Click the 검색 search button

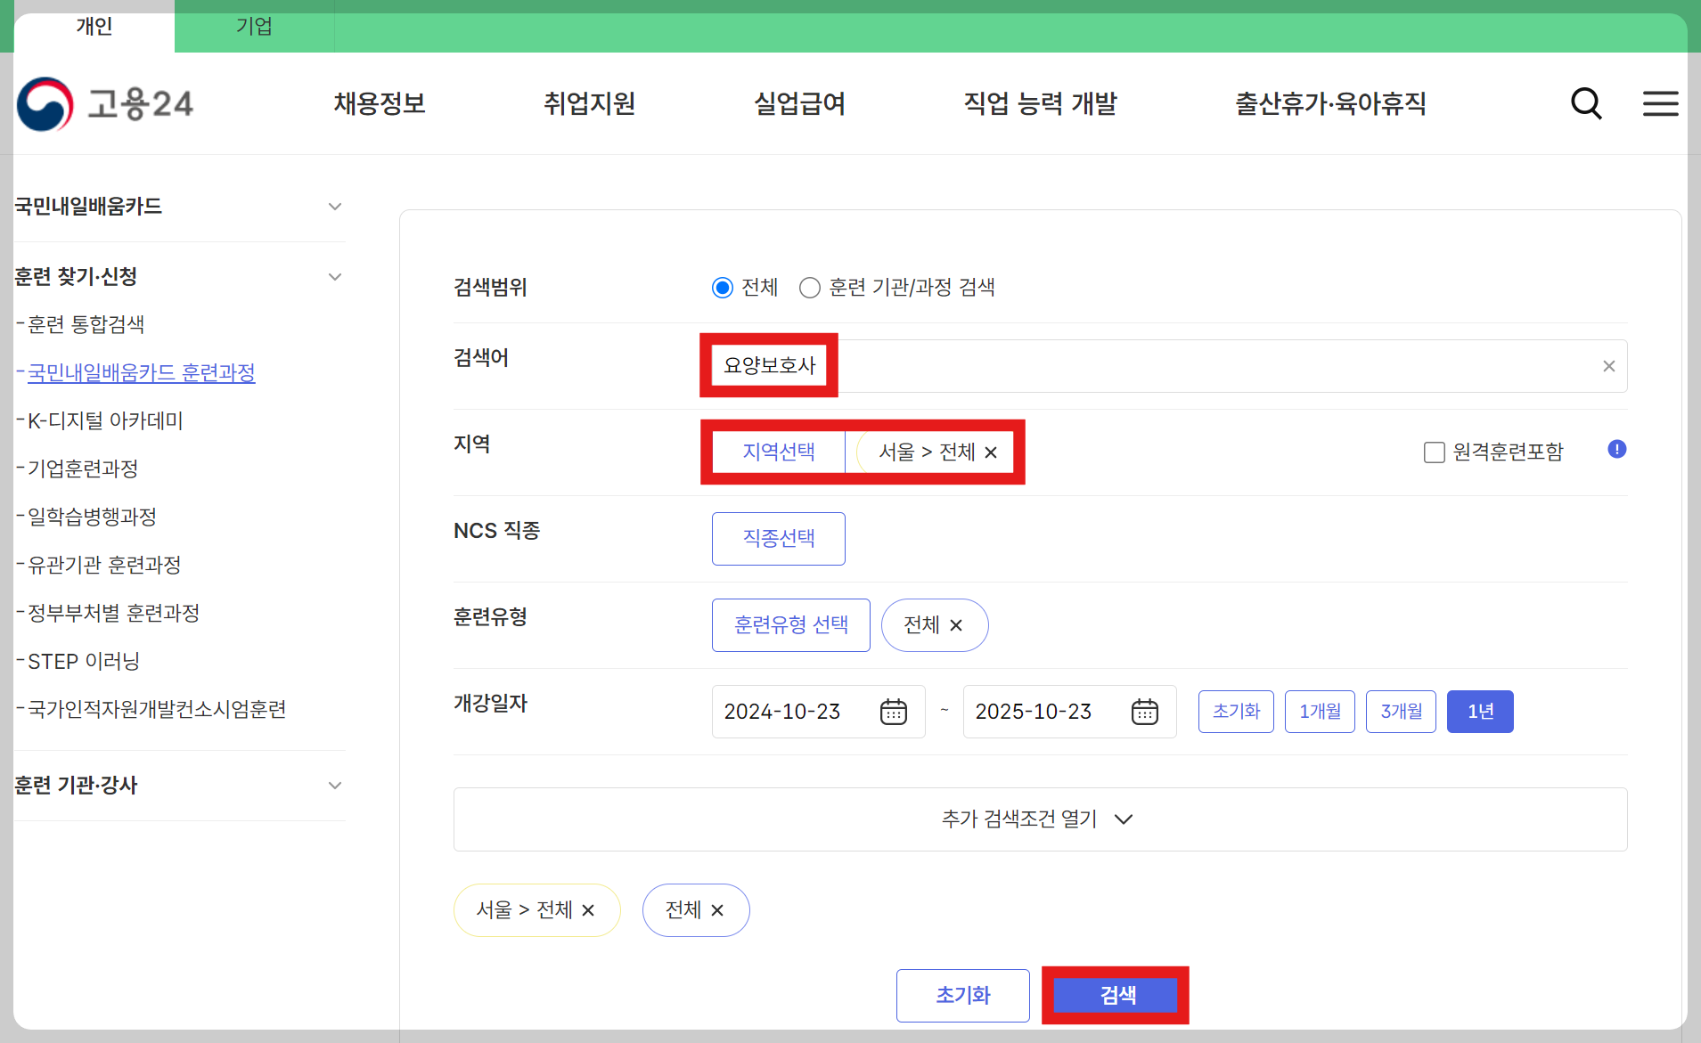[1115, 995]
